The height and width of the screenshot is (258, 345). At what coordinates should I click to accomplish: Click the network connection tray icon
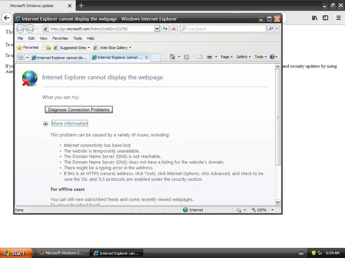[x=320, y=253]
